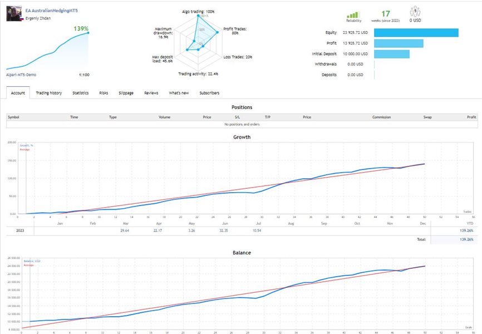Click the Jun growth value 32.35
The image size is (482, 334).
click(x=224, y=230)
